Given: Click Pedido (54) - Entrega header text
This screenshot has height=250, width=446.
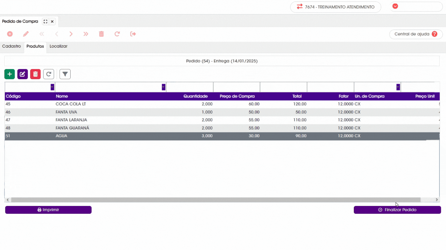Looking at the screenshot, I should pyautogui.click(x=222, y=61).
